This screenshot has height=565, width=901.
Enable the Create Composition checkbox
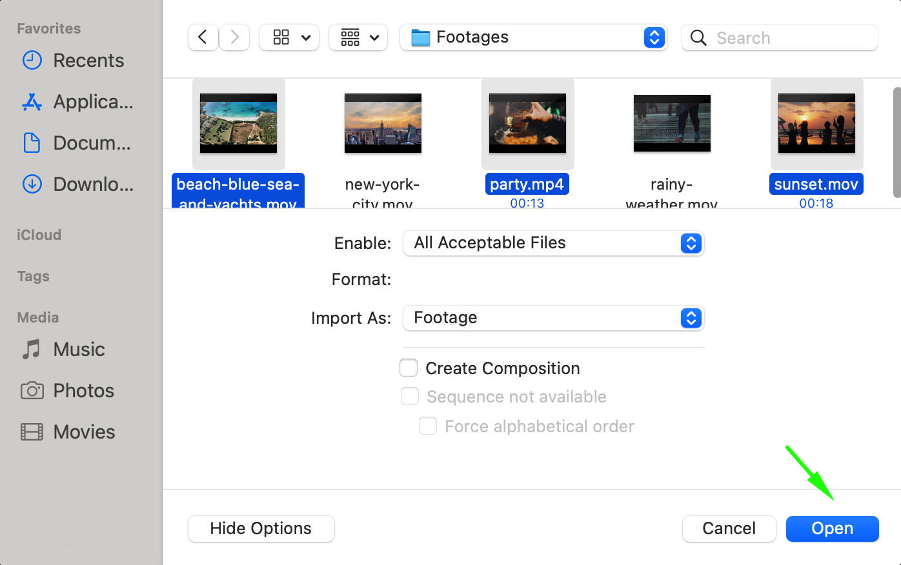(x=409, y=368)
